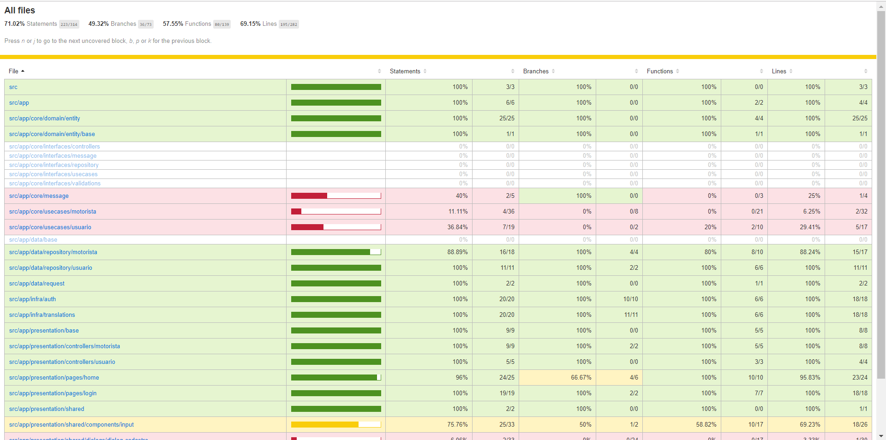This screenshot has height=440, width=886.
Task: Open src/app/infra/translations link
Action: pyautogui.click(x=42, y=315)
